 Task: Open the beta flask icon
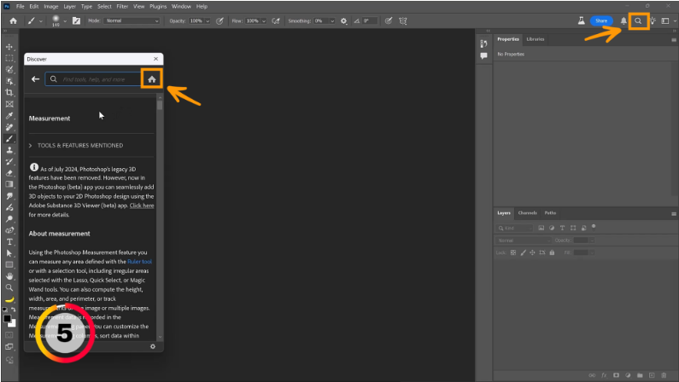pos(582,20)
